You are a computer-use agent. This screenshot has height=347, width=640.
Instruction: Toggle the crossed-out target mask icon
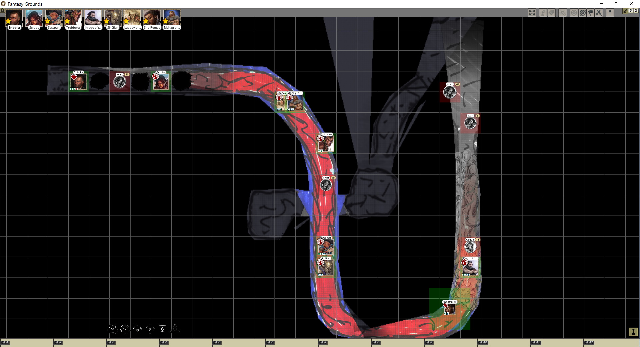(x=582, y=13)
